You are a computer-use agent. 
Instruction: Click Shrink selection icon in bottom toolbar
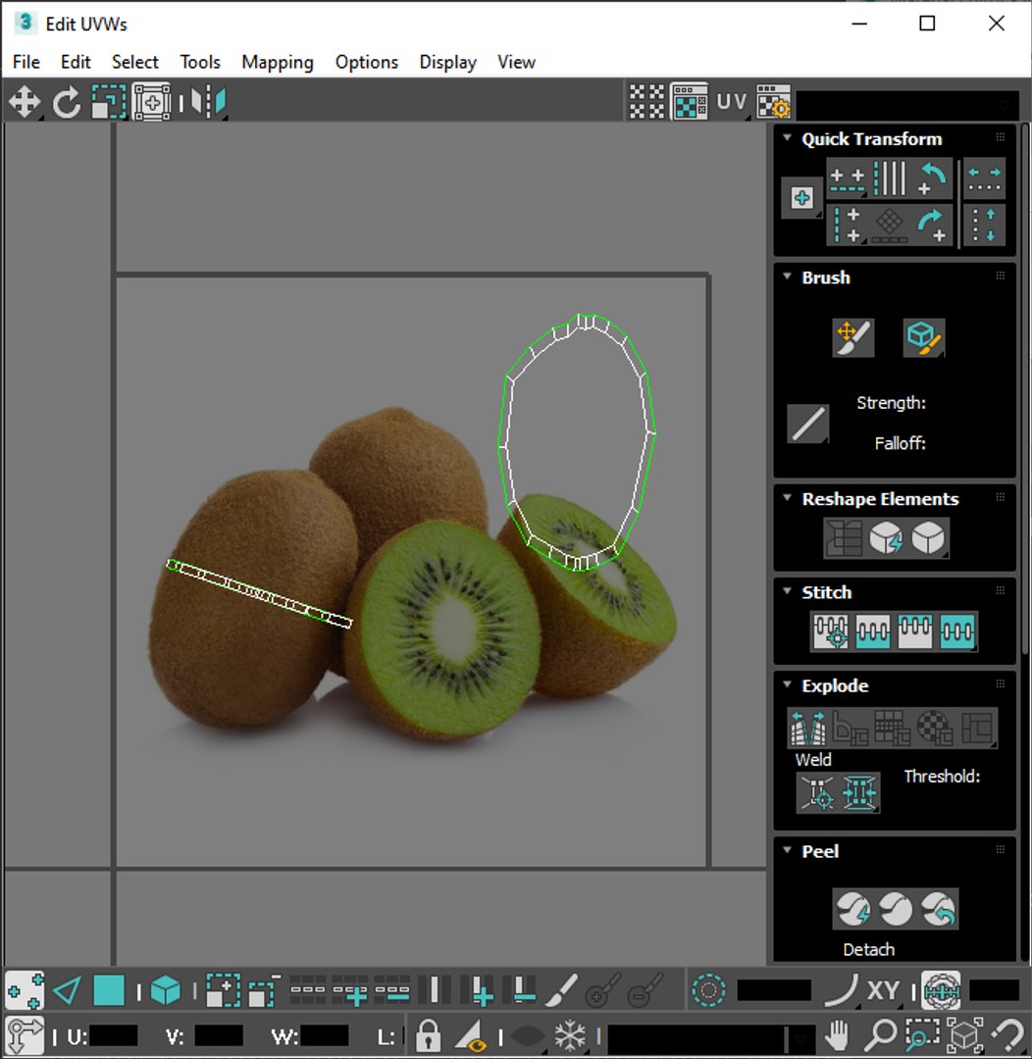click(264, 990)
